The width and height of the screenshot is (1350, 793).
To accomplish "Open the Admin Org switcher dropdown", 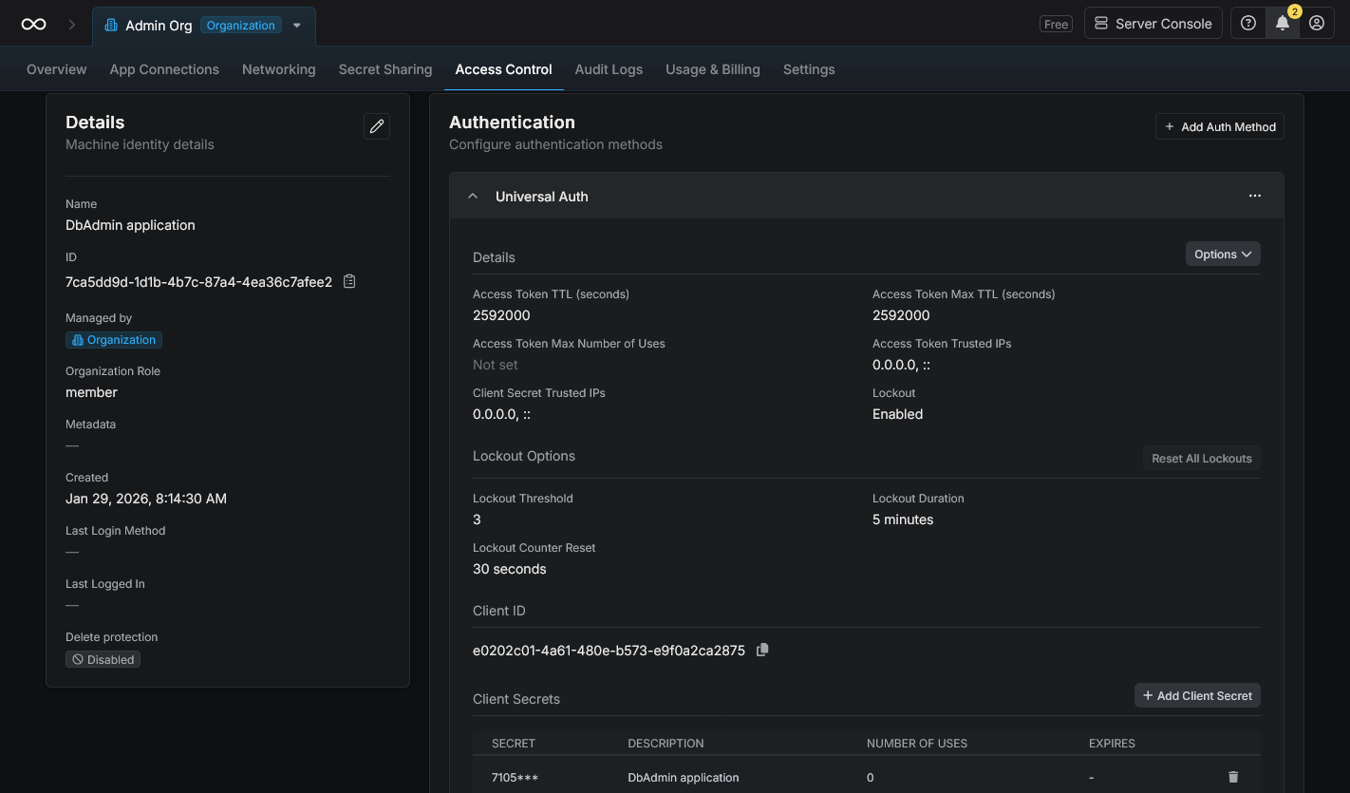I will point(297,26).
